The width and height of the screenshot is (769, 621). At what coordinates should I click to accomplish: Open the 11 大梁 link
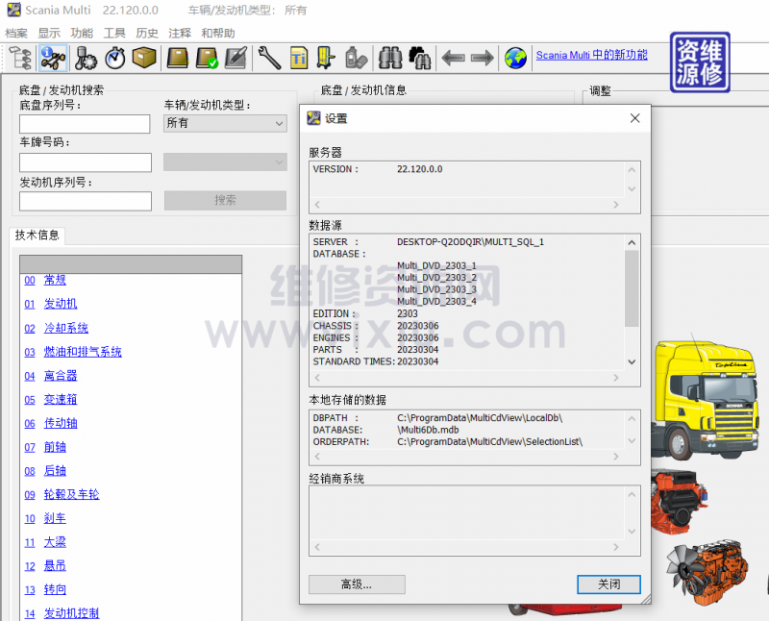point(45,542)
